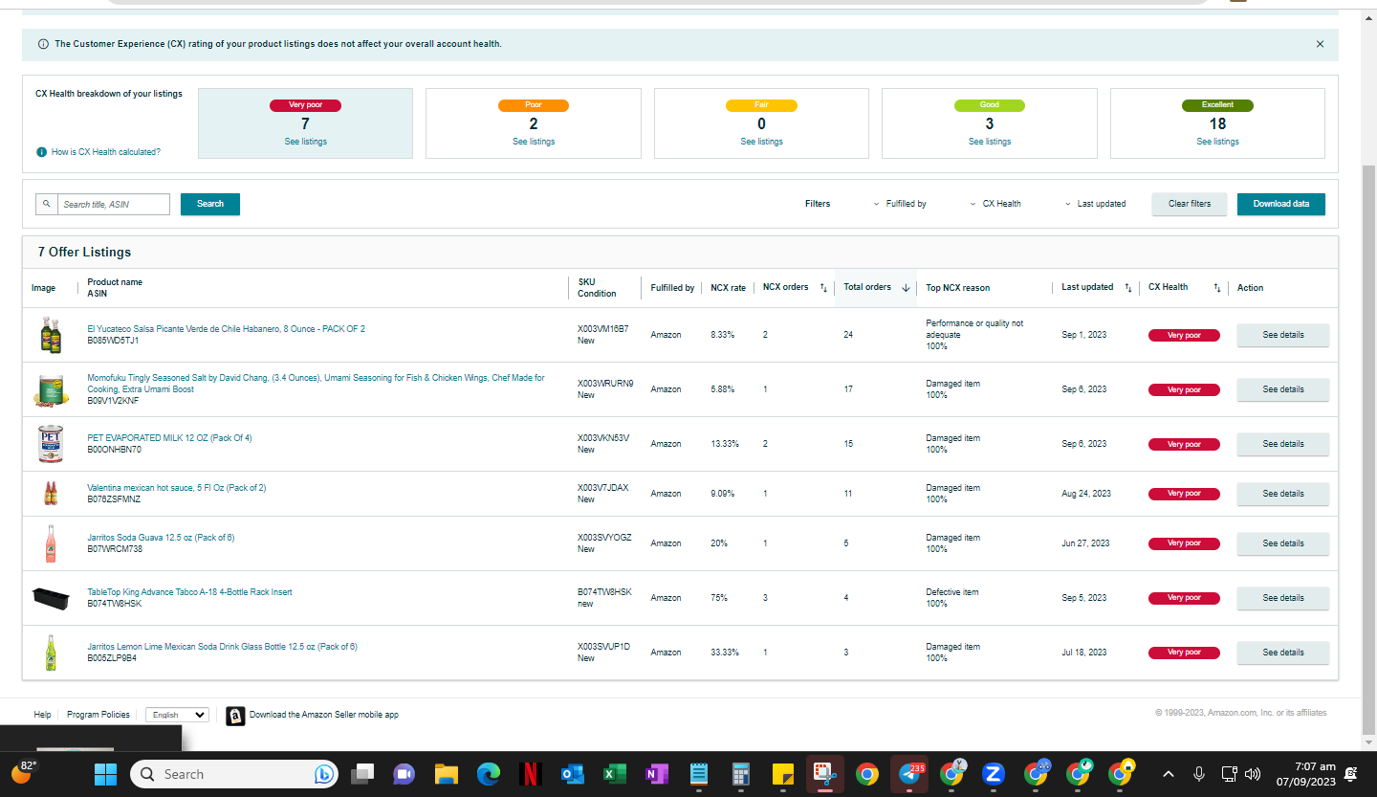Open Telegram with 235 badge
Screen dimensions: 1377x797
(x=909, y=774)
